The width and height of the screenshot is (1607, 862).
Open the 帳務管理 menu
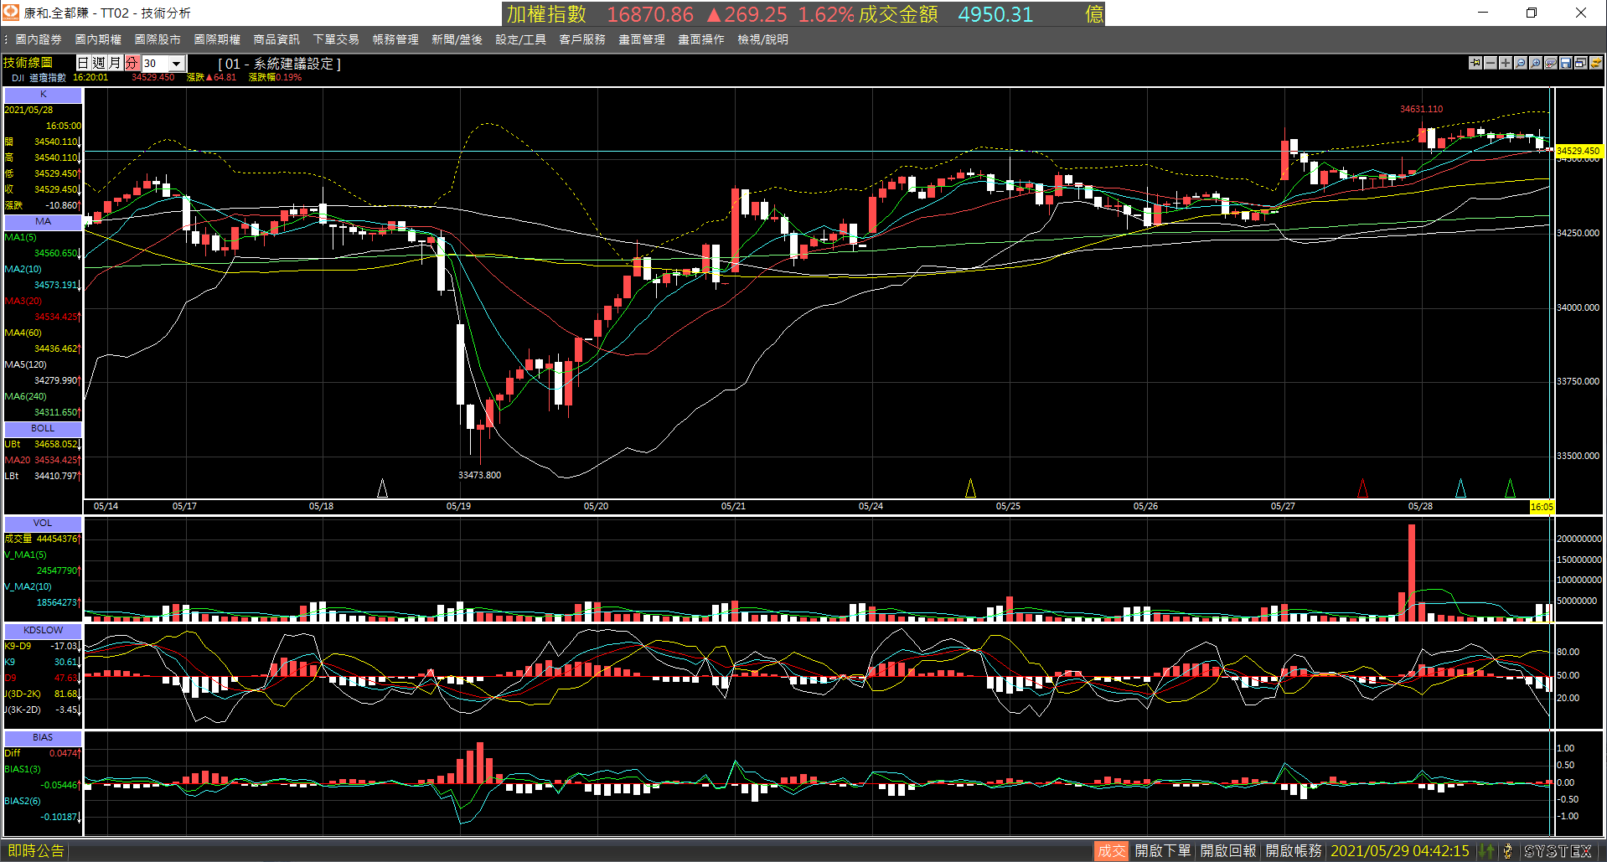[395, 39]
